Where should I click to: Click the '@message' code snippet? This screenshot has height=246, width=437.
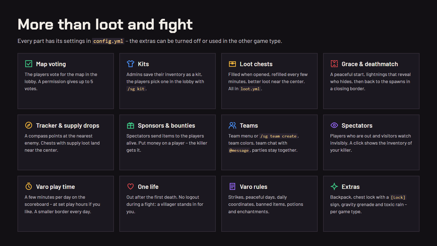pyautogui.click(x=239, y=150)
